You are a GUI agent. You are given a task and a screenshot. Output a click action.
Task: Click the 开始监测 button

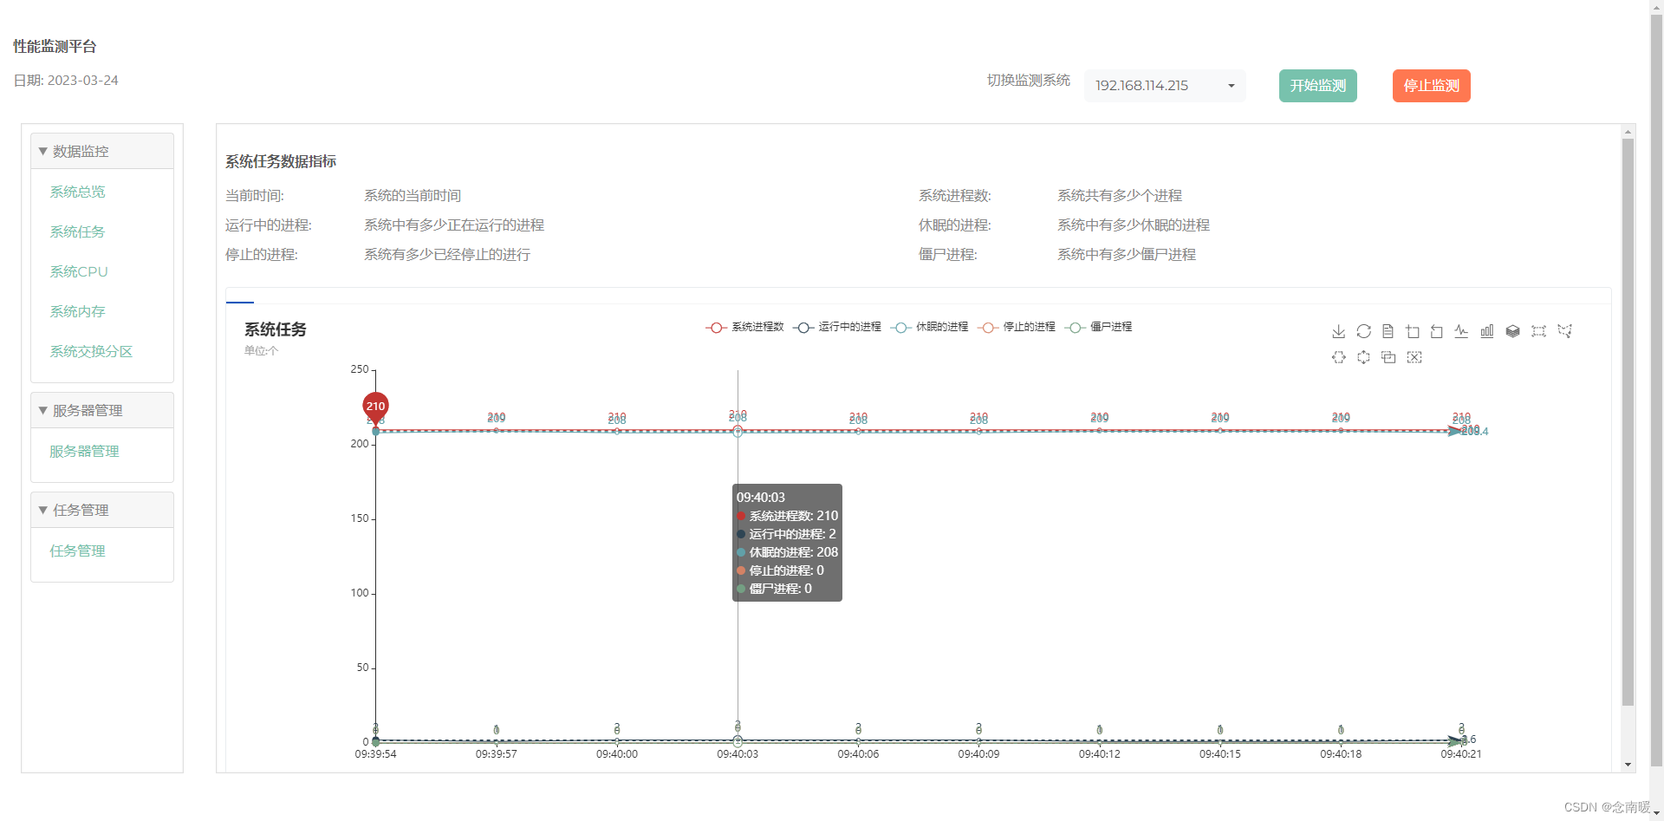[x=1317, y=85]
